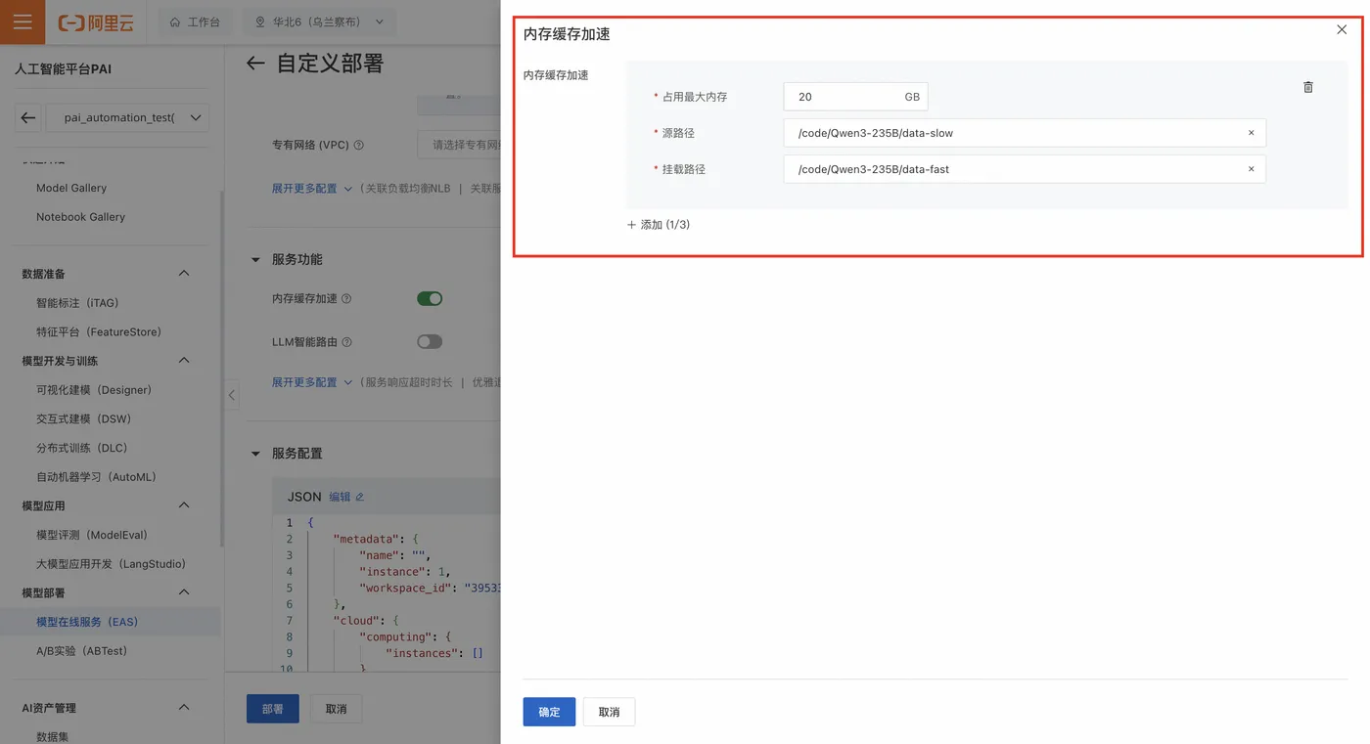
Task: Click the back arrow next to workspace selector
Action: pos(28,117)
